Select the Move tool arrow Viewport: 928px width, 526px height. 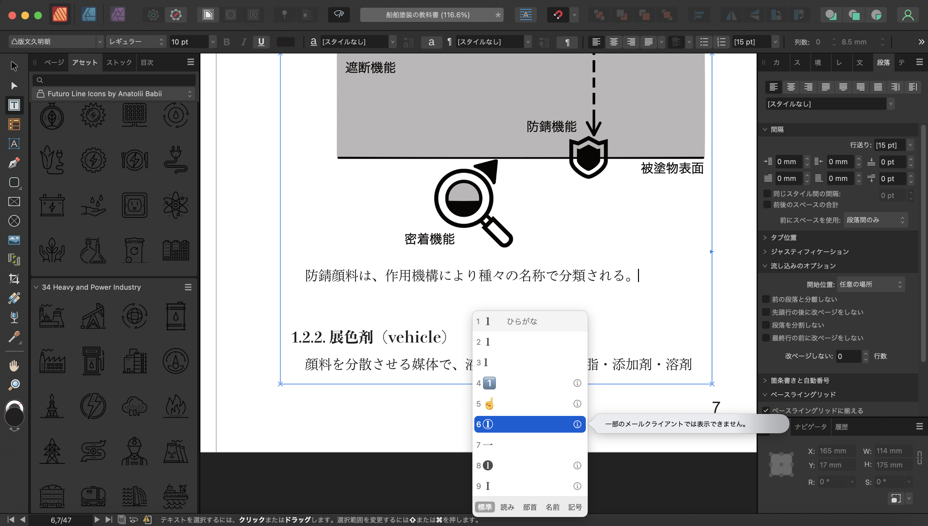click(14, 66)
